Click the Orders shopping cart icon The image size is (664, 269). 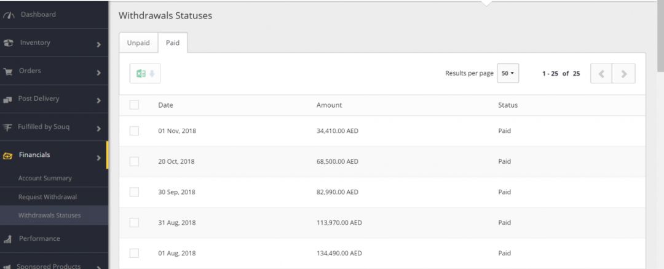[x=9, y=71]
